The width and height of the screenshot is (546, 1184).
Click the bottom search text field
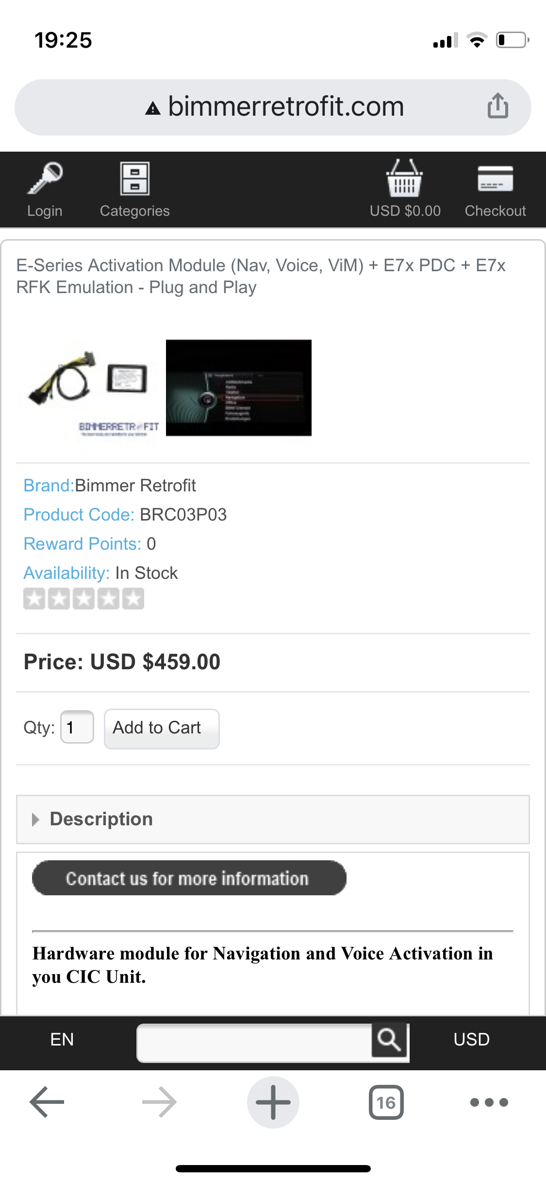coord(254,1043)
